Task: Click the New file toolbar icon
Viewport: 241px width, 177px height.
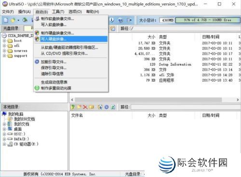Action: [6, 20]
